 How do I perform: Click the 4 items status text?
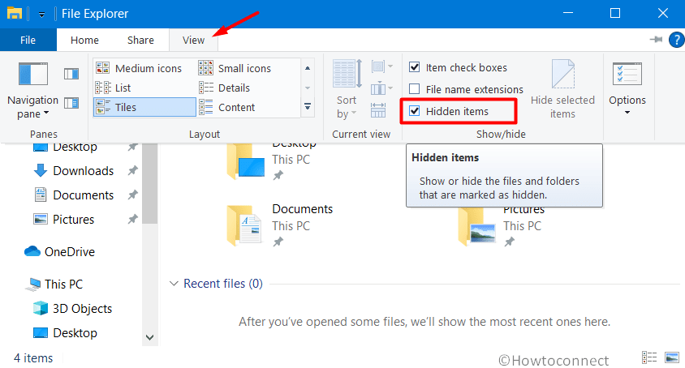click(33, 358)
